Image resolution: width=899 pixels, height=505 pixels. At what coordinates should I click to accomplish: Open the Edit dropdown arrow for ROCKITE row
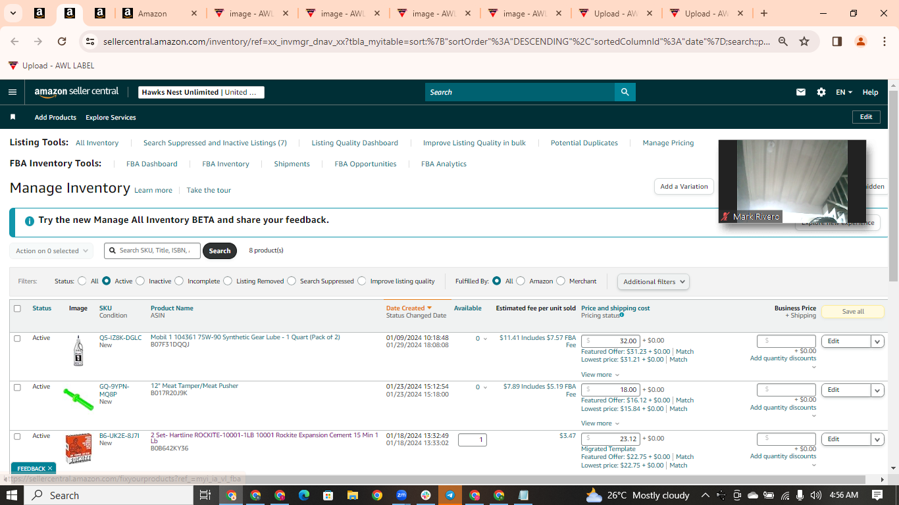[877, 439]
